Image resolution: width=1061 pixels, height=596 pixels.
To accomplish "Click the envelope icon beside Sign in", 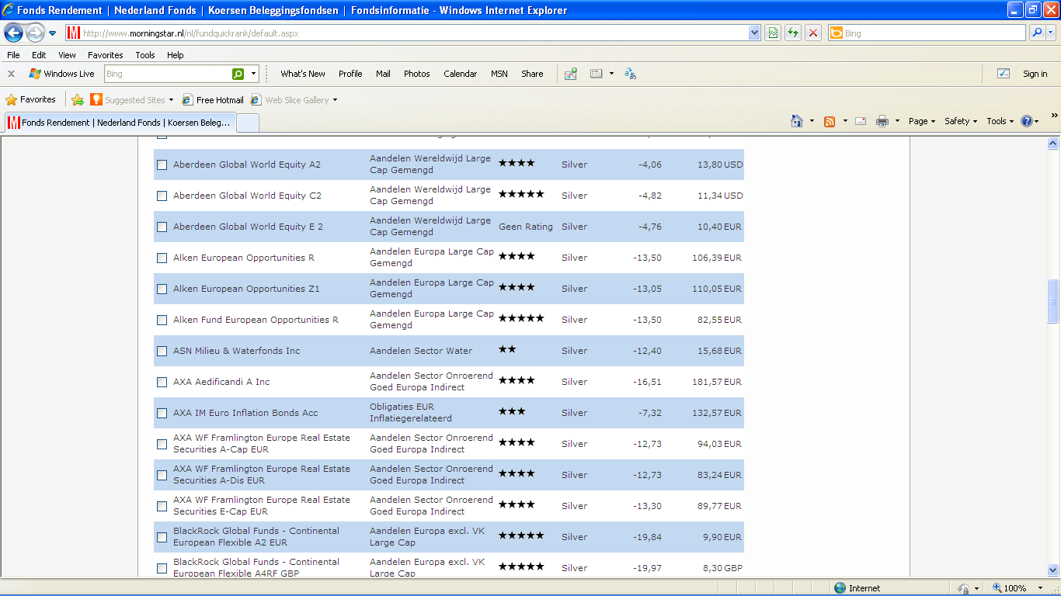I will pos(1004,74).
